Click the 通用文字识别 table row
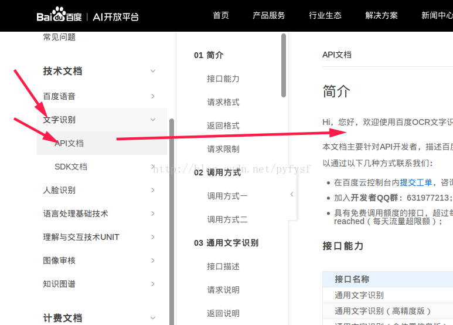453x325 pixels. click(387, 295)
